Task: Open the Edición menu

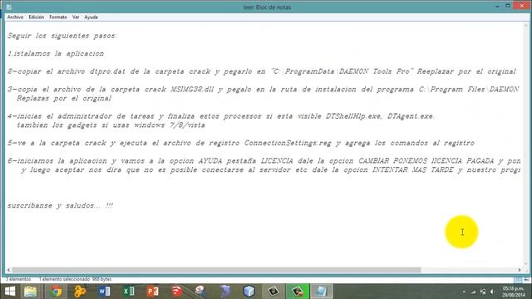Action: click(37, 17)
